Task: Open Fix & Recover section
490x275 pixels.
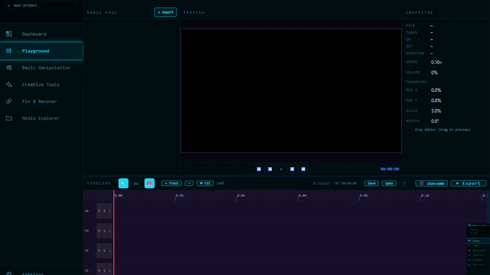Action: click(x=41, y=101)
